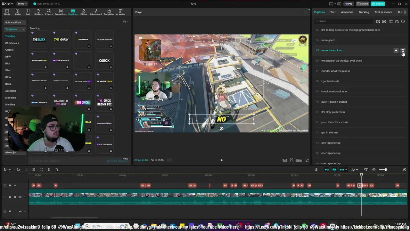This screenshot has width=410, height=231.
Task: Switch to Tracking tab
Action: 364,12
